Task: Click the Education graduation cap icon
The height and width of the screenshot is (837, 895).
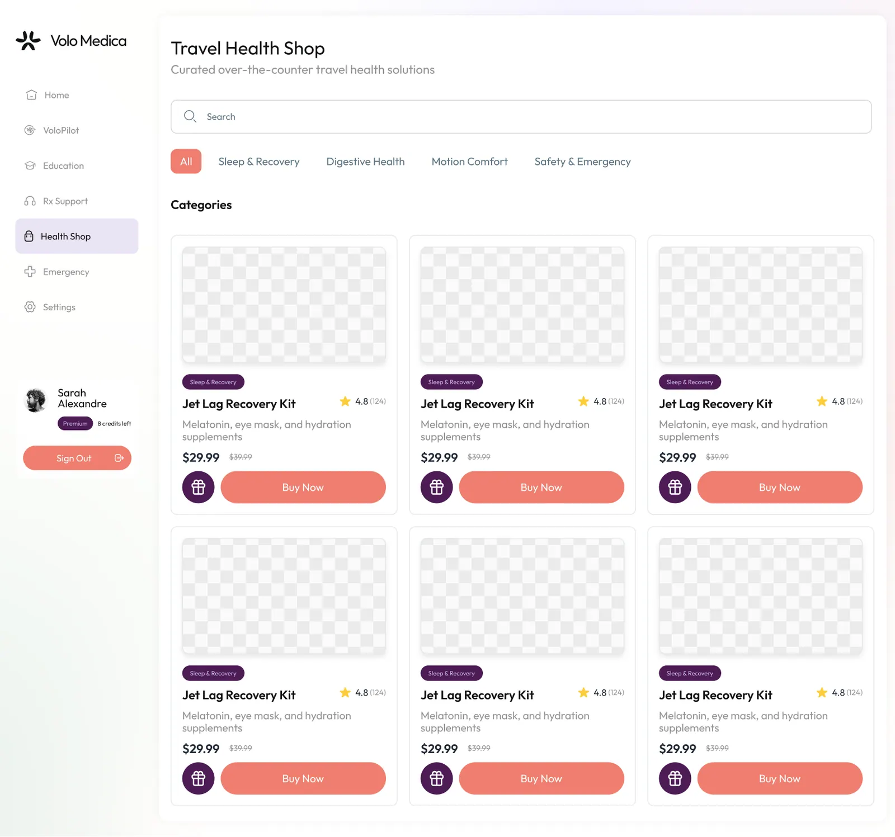Action: 30,165
